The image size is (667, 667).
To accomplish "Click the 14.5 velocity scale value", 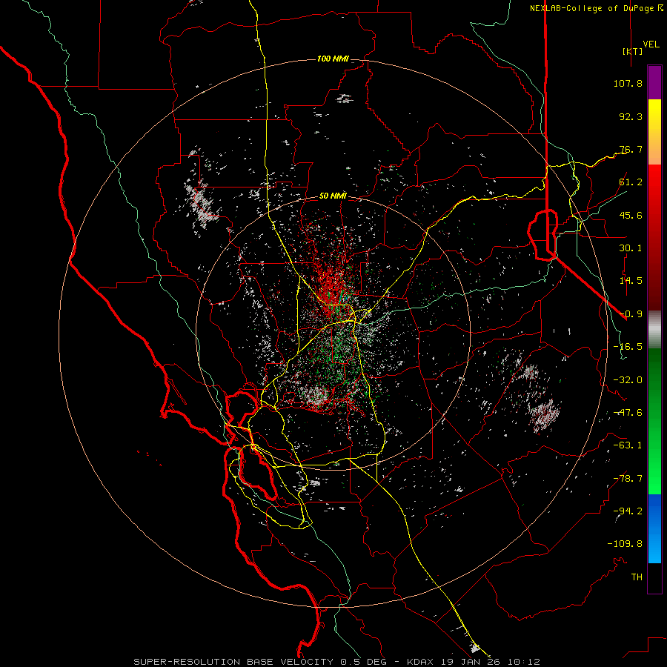I will tap(631, 281).
